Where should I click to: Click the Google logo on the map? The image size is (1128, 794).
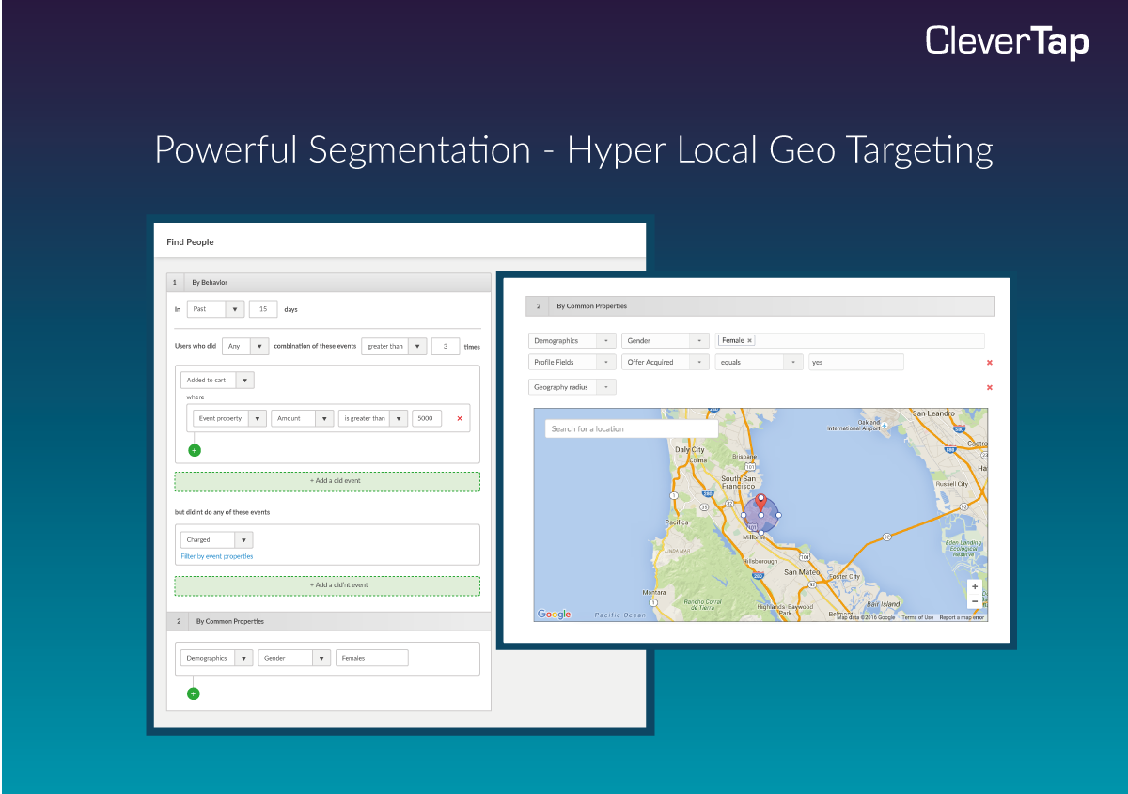[x=554, y=615]
